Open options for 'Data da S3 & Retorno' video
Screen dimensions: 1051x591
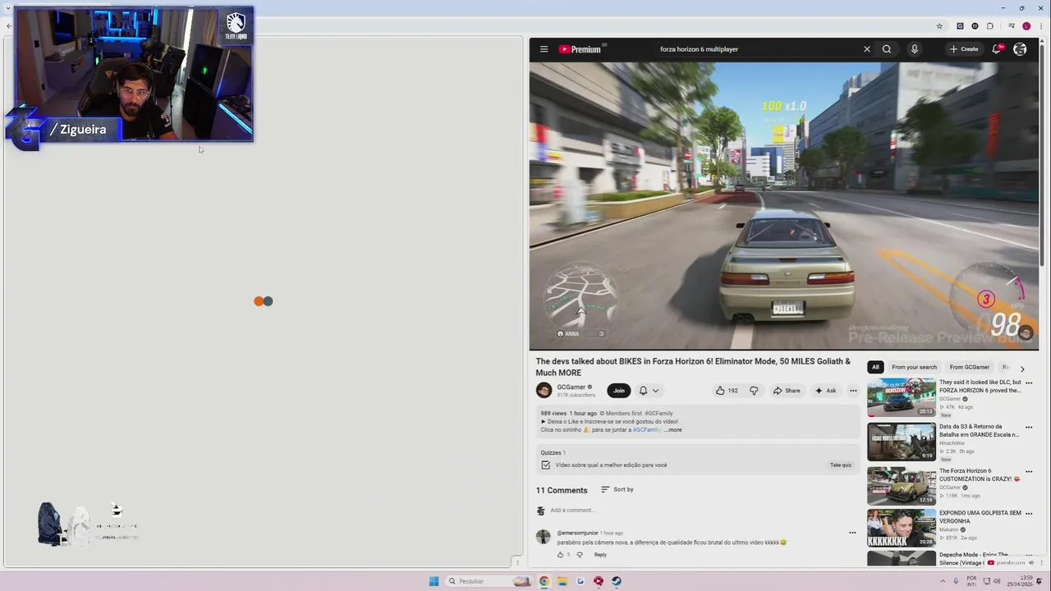pos(1030,428)
